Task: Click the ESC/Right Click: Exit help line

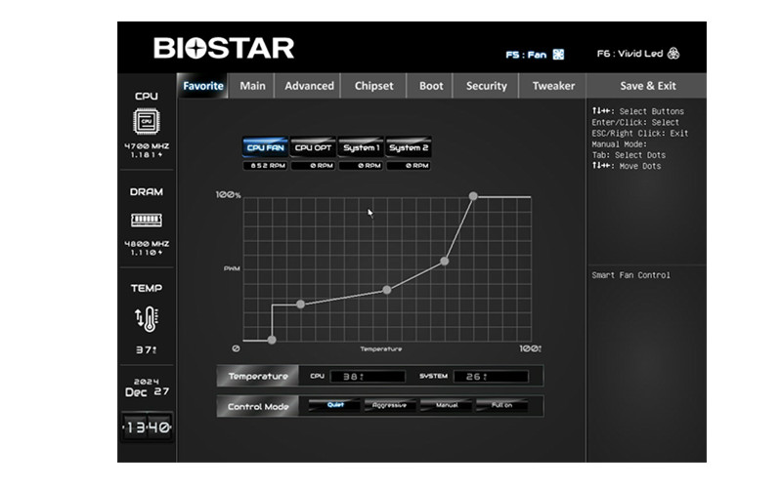Action: pyautogui.click(x=640, y=134)
